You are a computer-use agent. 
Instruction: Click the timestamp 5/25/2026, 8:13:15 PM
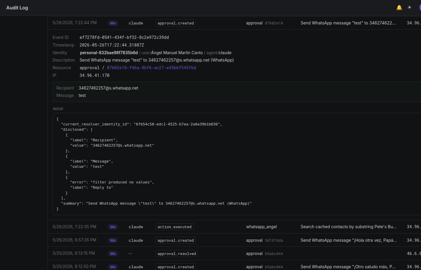click(x=74, y=253)
